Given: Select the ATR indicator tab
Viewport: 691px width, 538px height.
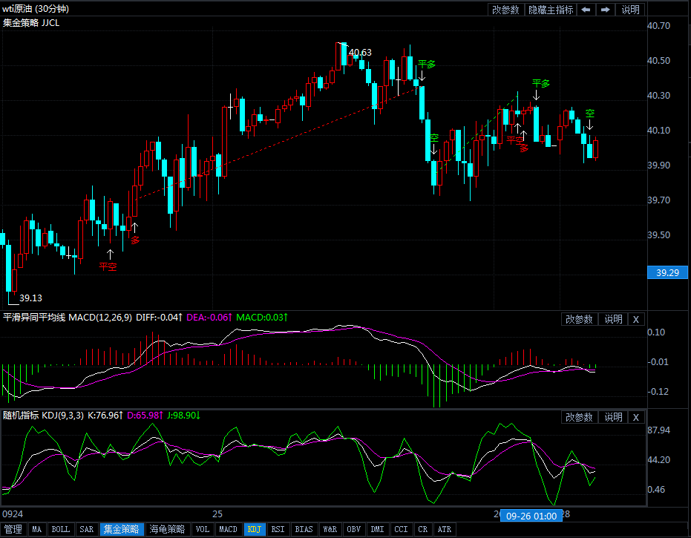Looking at the screenshot, I should click(444, 530).
